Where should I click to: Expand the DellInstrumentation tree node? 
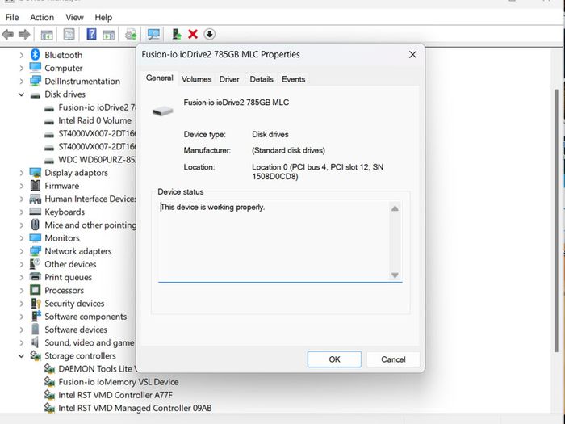[x=21, y=81]
